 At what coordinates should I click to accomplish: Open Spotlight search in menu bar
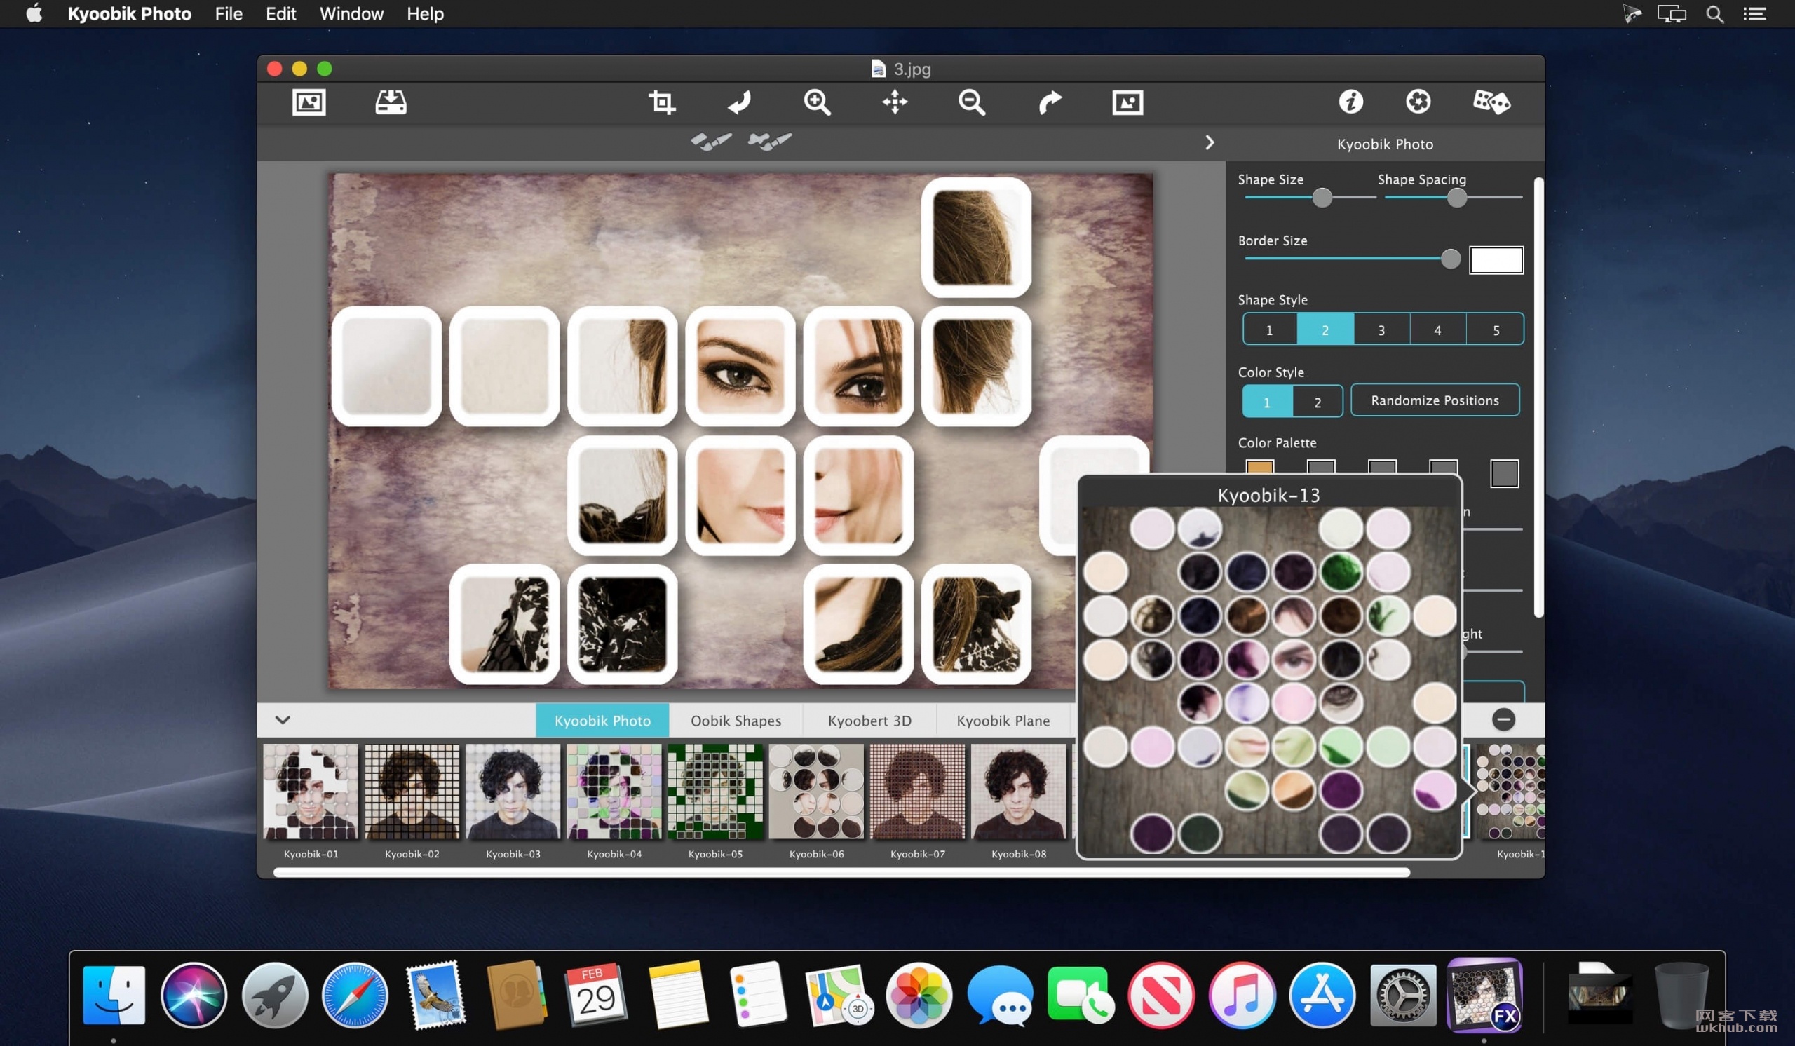(x=1715, y=13)
